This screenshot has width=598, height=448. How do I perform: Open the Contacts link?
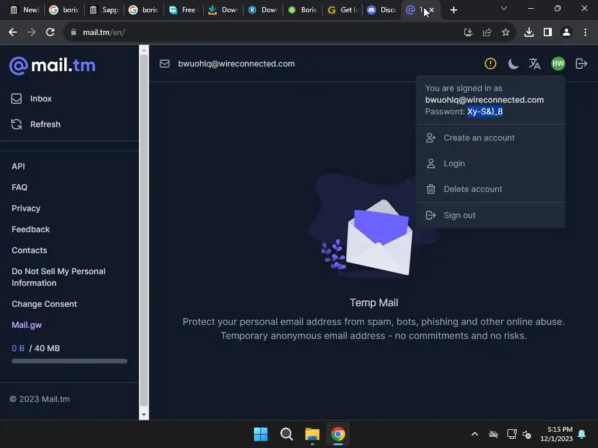(29, 250)
